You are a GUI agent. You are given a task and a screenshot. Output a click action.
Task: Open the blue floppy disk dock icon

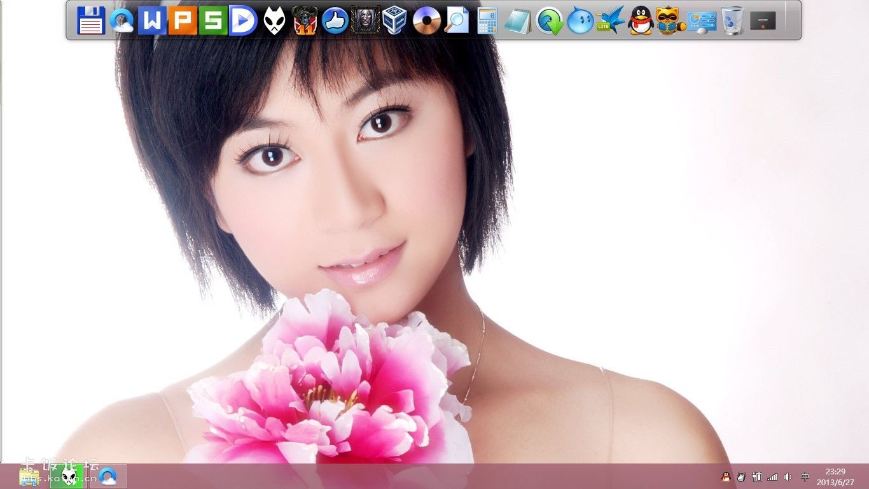91,20
